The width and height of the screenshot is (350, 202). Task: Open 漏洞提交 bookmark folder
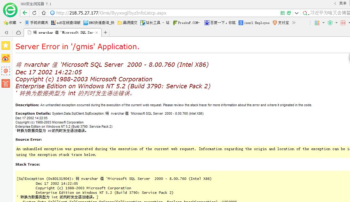128,22
